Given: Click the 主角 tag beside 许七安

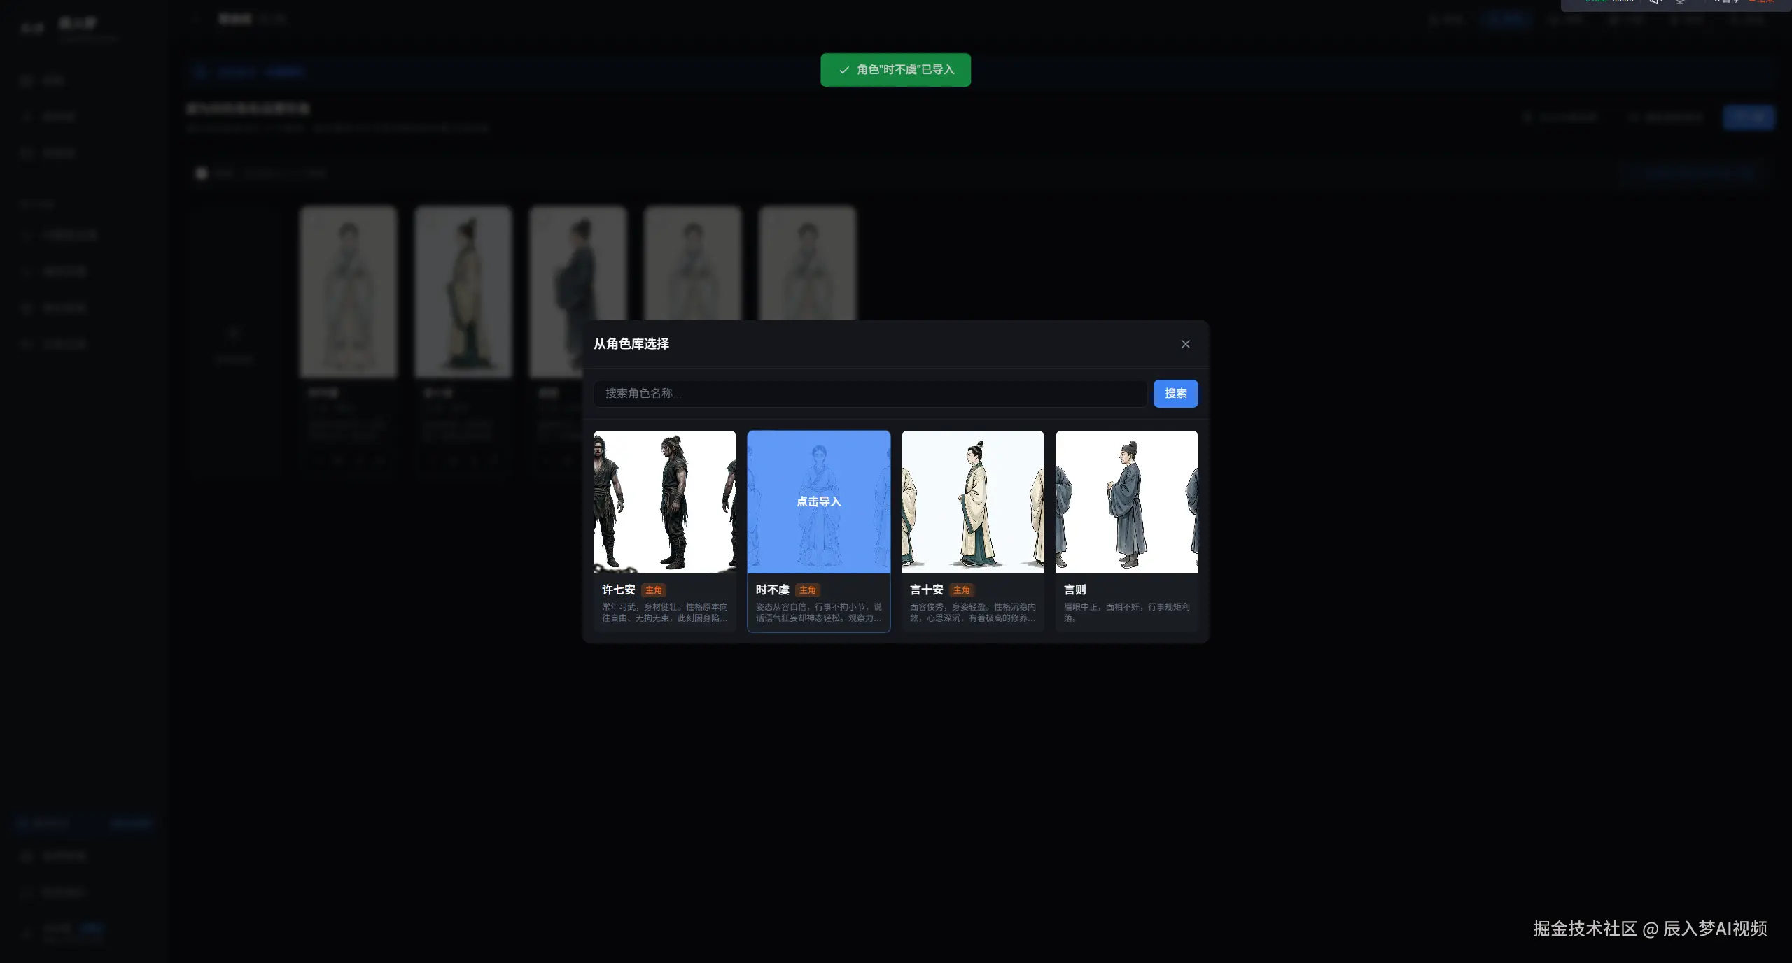Looking at the screenshot, I should pyautogui.click(x=653, y=590).
